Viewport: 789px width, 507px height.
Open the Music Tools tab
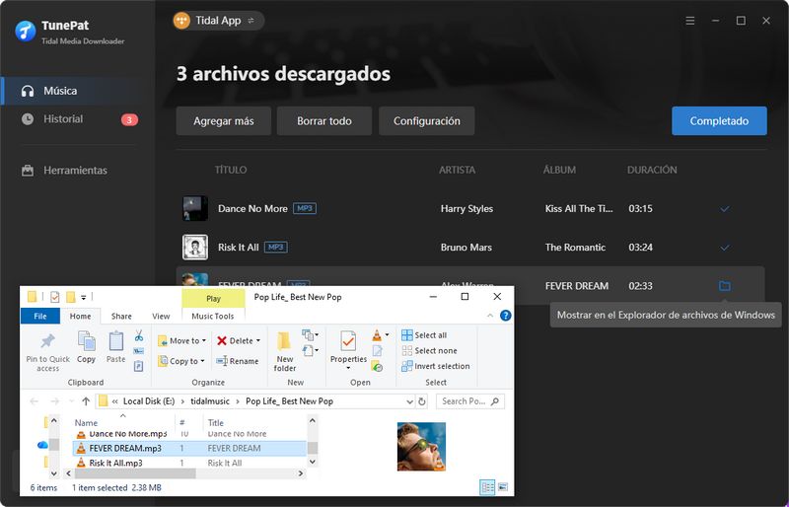[x=213, y=317]
